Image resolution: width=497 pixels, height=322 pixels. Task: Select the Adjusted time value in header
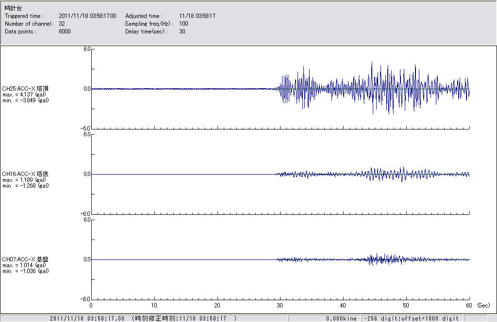point(197,16)
